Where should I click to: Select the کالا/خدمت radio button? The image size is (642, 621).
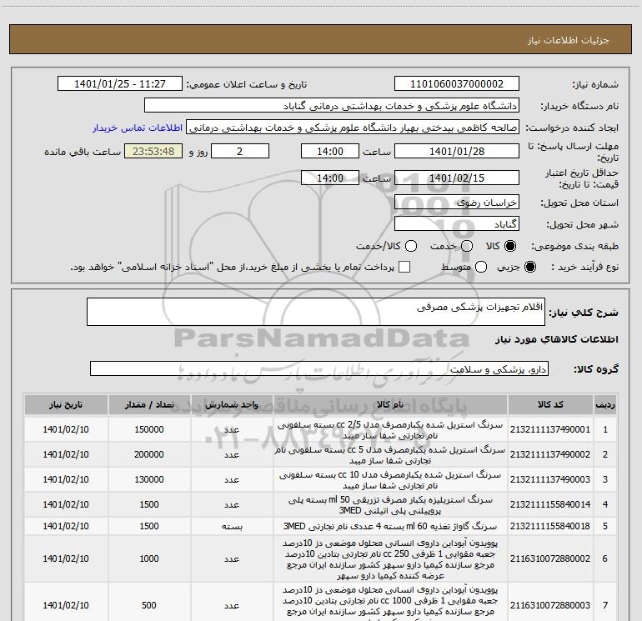coord(411,246)
